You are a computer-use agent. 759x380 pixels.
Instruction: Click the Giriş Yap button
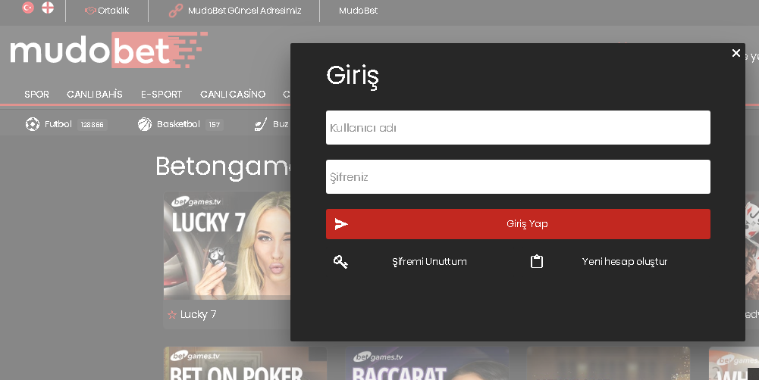(x=518, y=224)
